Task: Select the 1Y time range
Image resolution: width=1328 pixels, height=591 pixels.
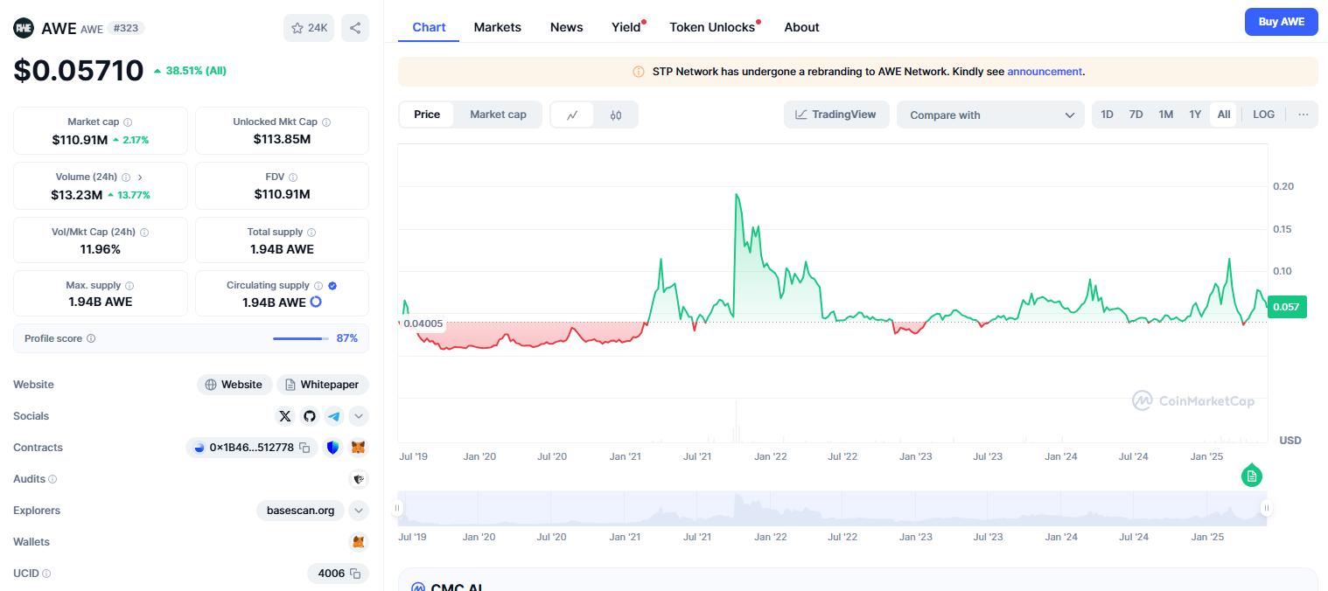Action: (x=1194, y=115)
